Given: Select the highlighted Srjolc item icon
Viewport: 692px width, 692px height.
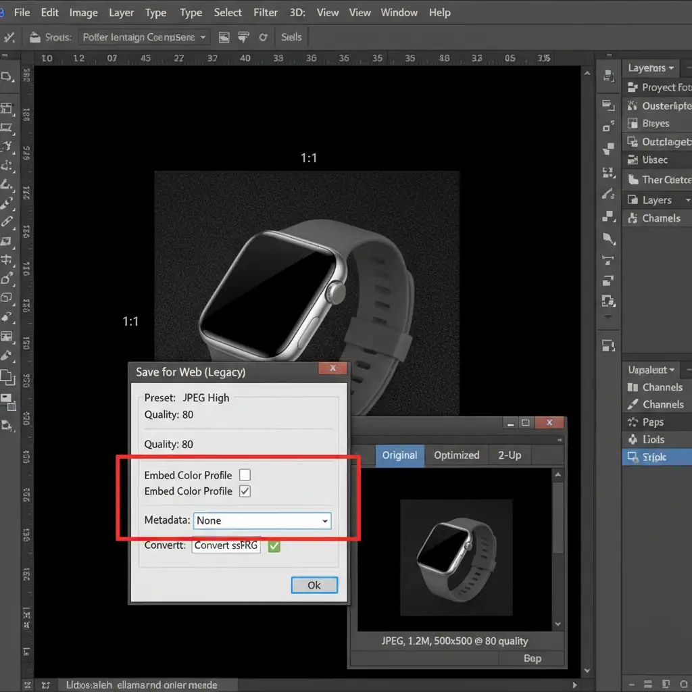Looking at the screenshot, I should [x=633, y=458].
